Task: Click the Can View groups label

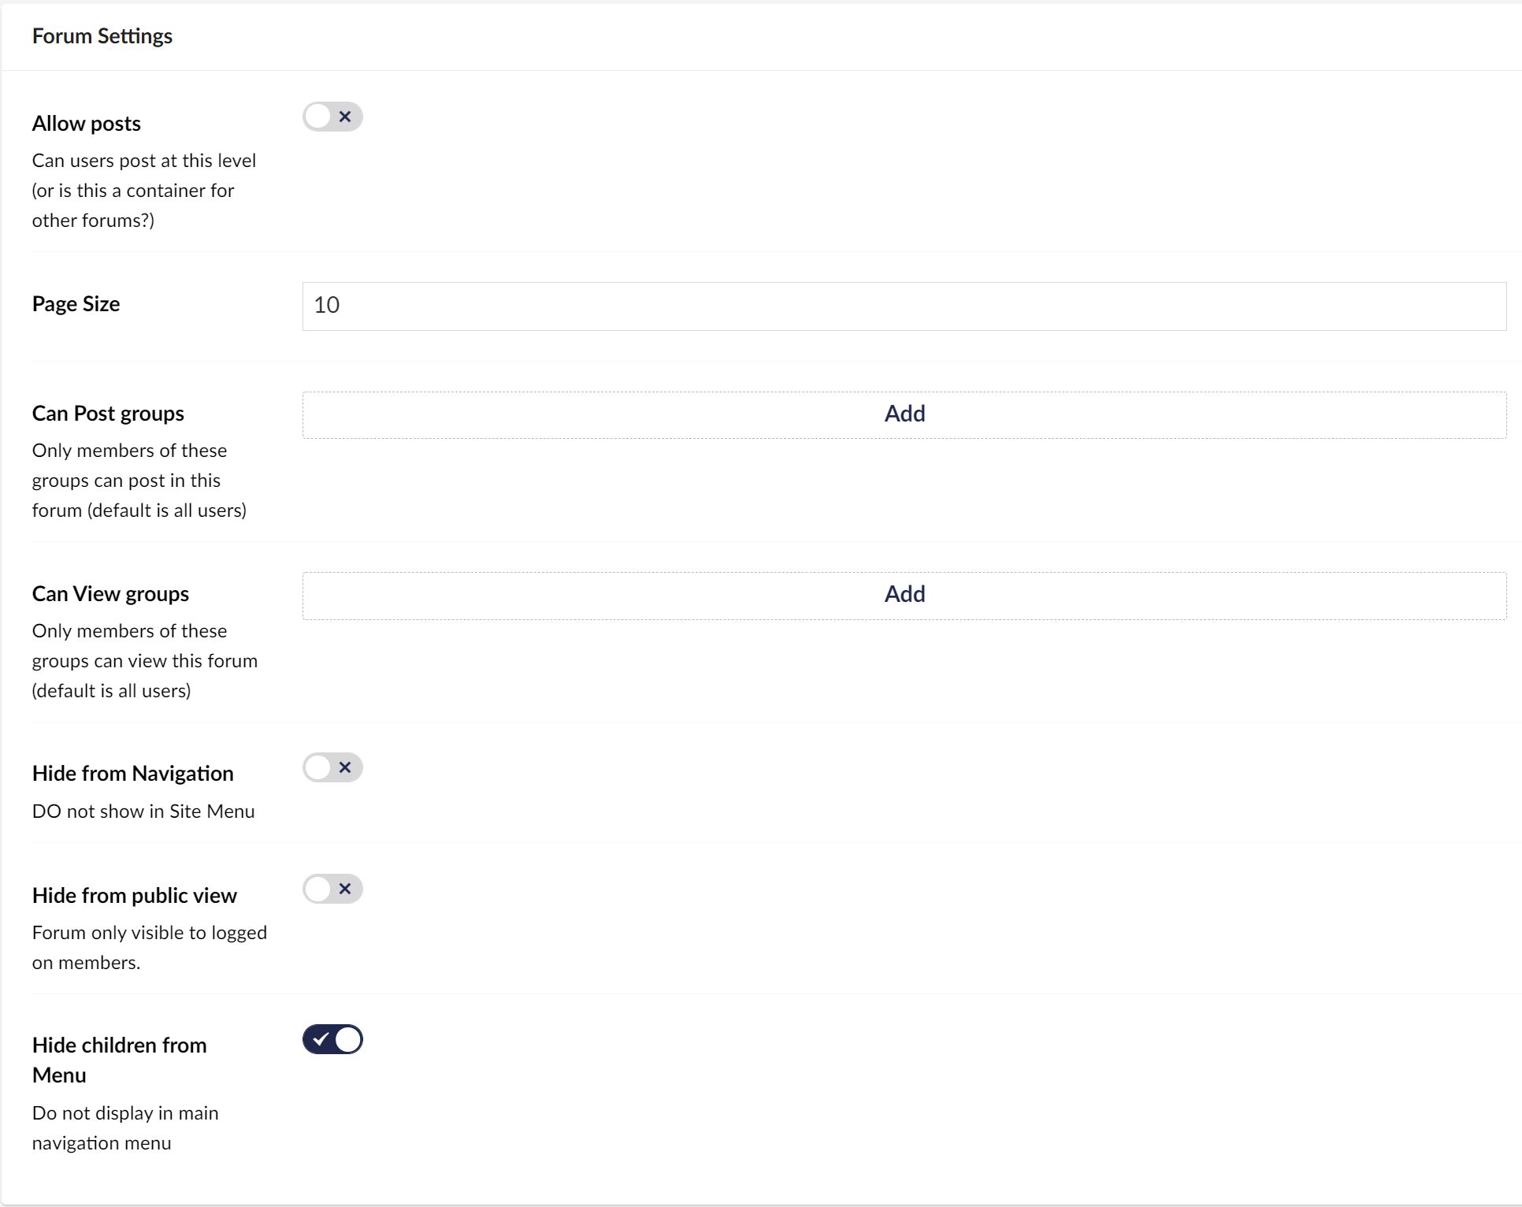Action: [x=110, y=593]
